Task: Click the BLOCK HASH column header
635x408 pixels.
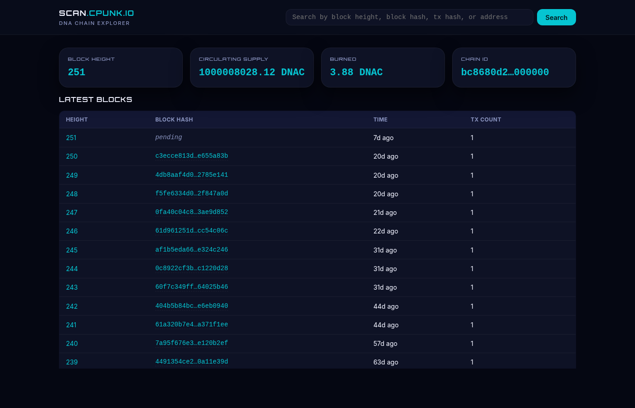Action: [x=174, y=120]
